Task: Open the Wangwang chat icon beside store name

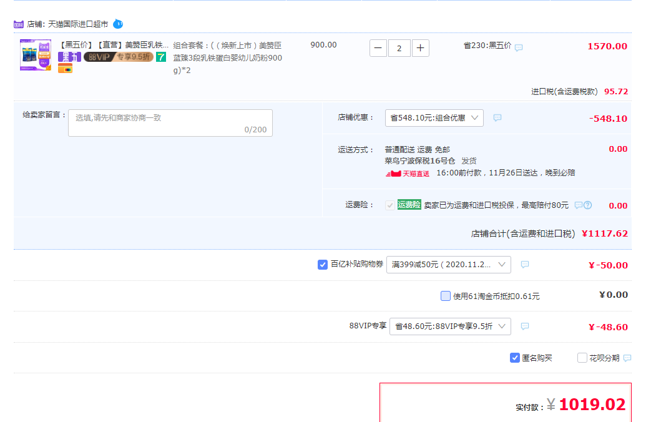Action: pyautogui.click(x=118, y=24)
